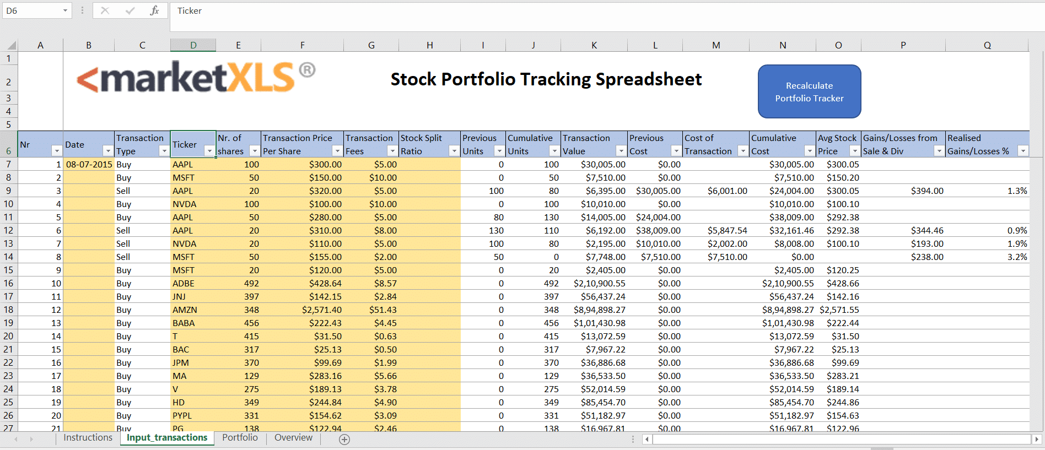Click the marketXLS logo image

pyautogui.click(x=196, y=77)
